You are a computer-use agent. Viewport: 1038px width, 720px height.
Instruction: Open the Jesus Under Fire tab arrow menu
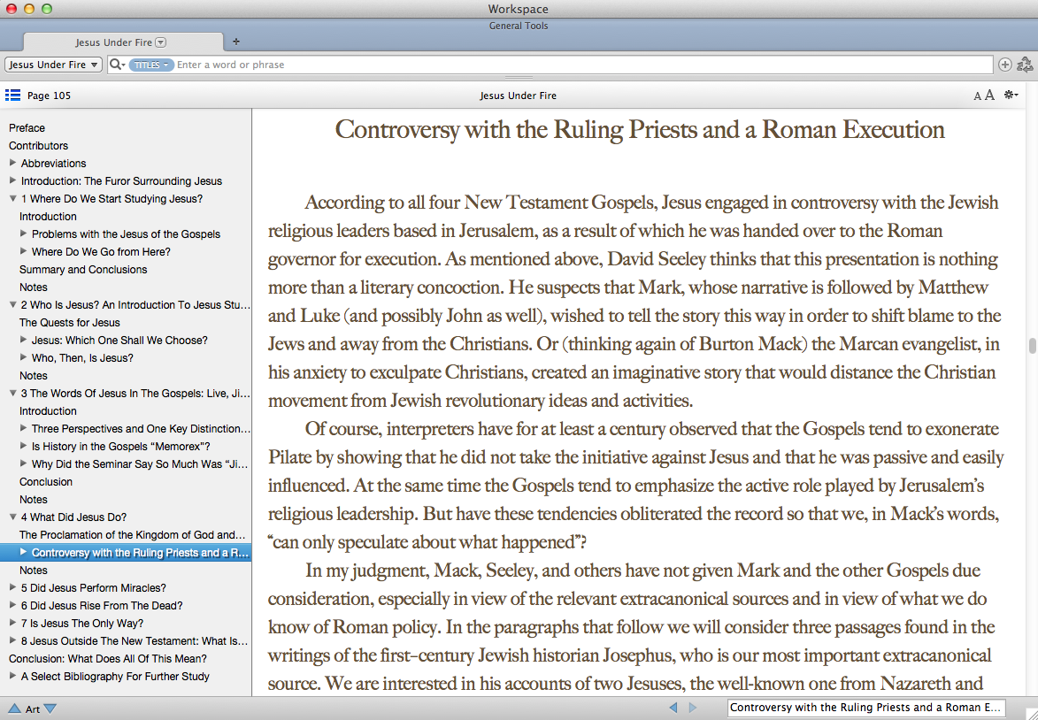click(161, 42)
